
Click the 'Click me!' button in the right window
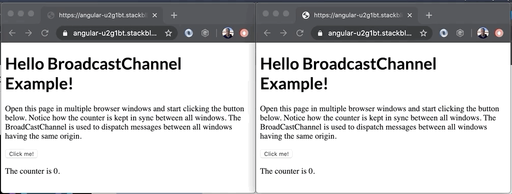tap(276, 154)
